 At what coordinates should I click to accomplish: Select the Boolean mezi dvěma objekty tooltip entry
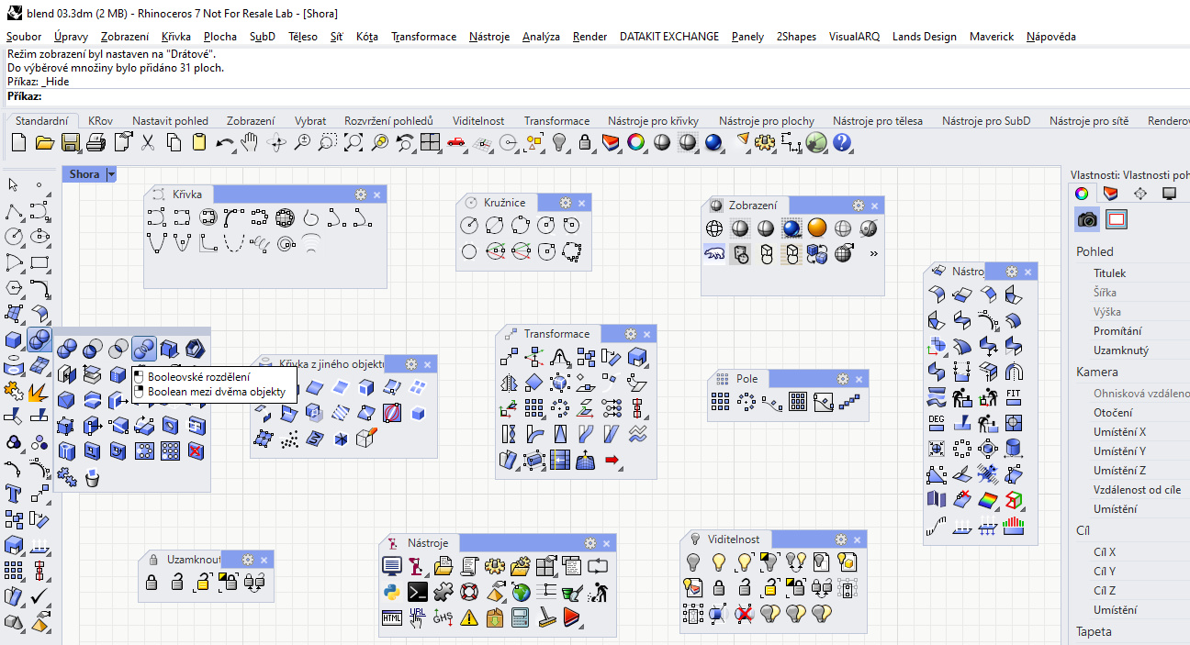[x=217, y=391]
